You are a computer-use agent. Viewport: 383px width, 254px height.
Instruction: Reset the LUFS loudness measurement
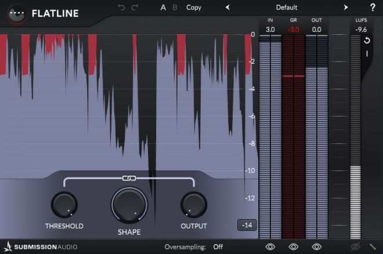[367, 41]
